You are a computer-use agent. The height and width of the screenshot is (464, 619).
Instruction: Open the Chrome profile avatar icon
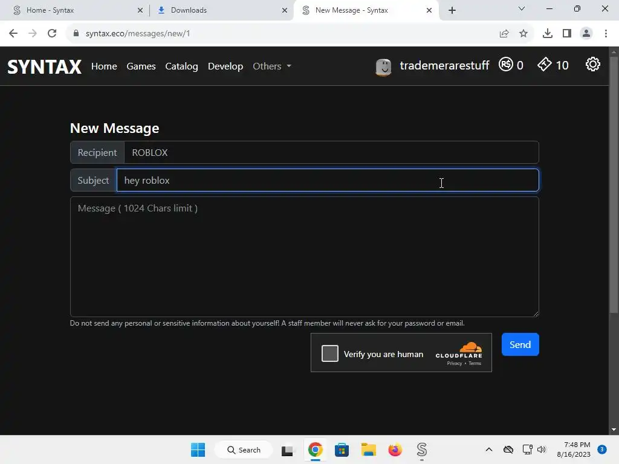pyautogui.click(x=586, y=34)
